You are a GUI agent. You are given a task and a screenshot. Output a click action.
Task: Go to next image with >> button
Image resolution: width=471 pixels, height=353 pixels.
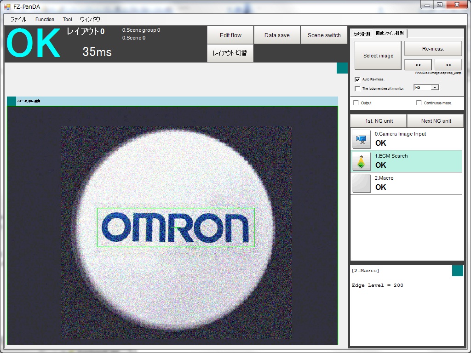tap(448, 64)
